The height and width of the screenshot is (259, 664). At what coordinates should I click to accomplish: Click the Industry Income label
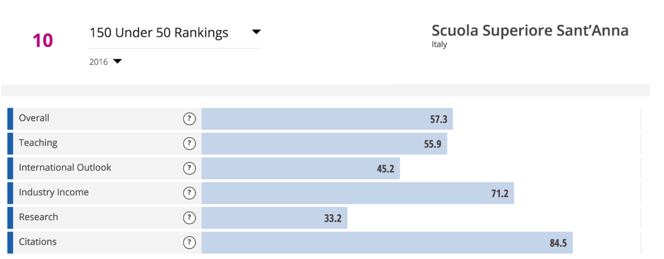(54, 193)
